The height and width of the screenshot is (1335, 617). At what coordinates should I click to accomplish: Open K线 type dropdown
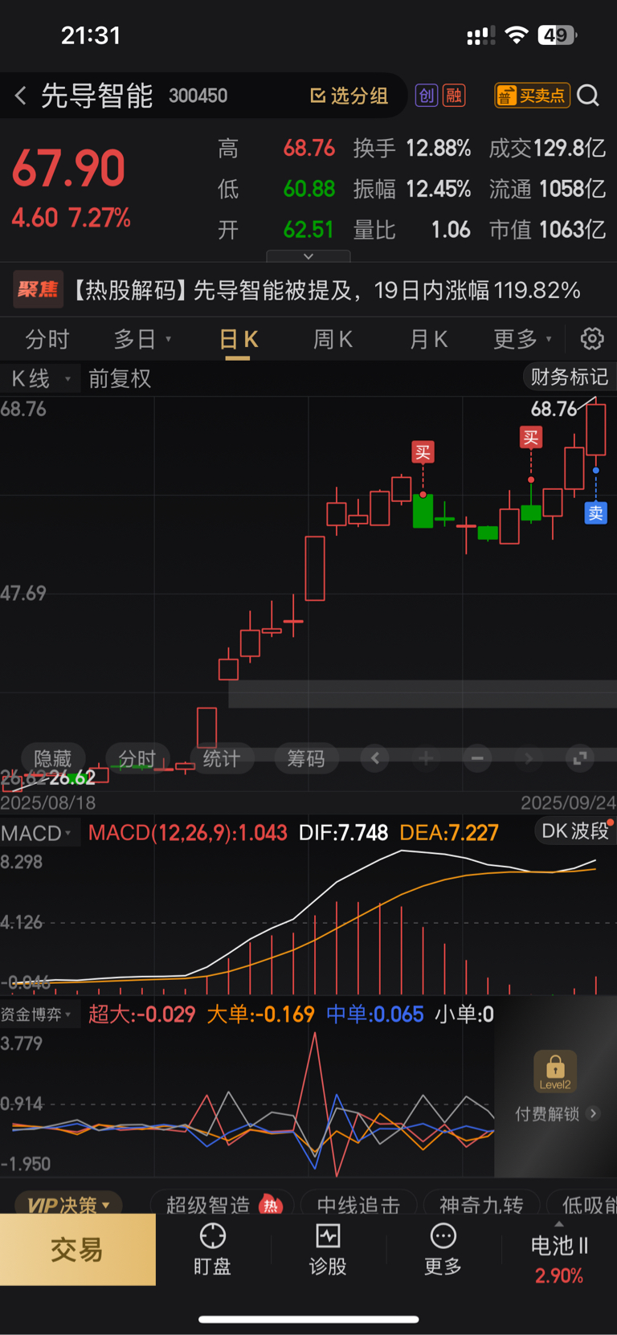coord(40,378)
